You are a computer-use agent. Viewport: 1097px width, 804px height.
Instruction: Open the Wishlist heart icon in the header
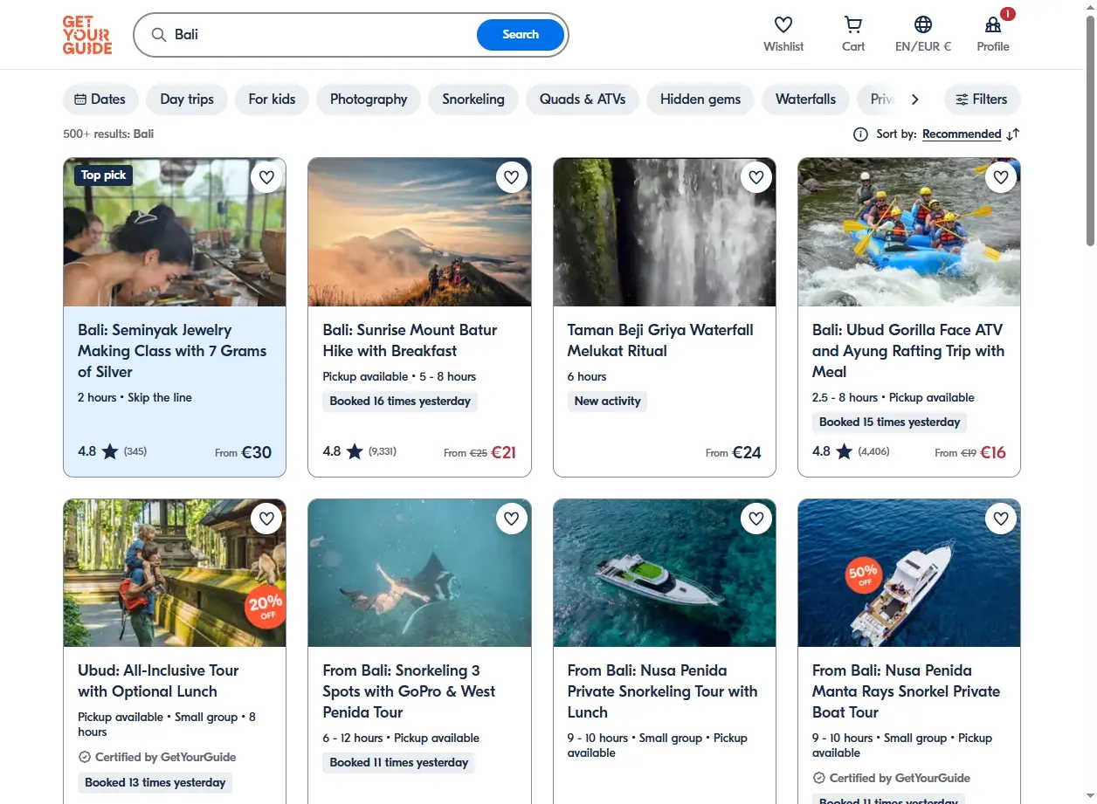(x=783, y=24)
